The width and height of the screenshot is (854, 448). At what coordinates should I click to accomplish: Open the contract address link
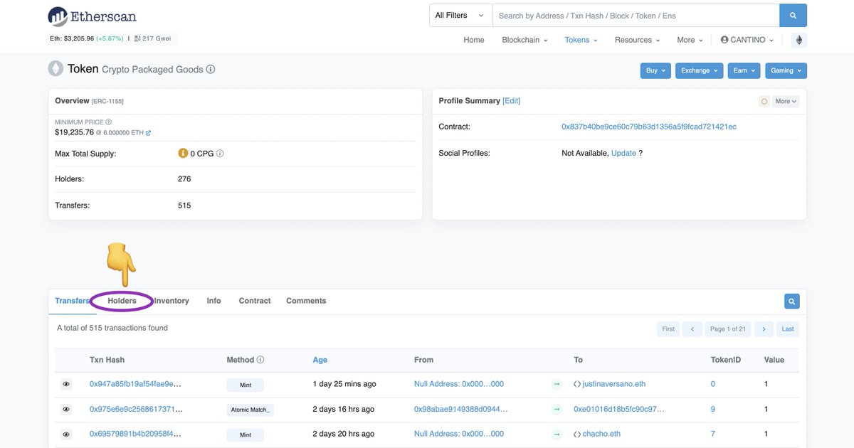(x=648, y=127)
